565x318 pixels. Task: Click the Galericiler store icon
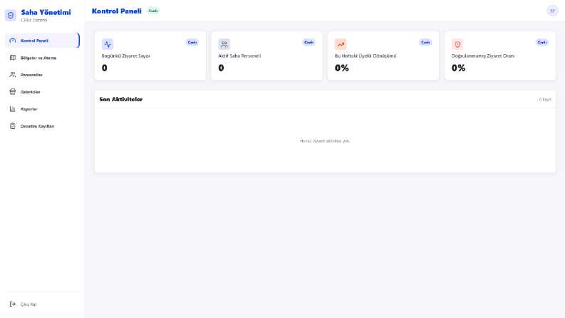click(x=13, y=92)
